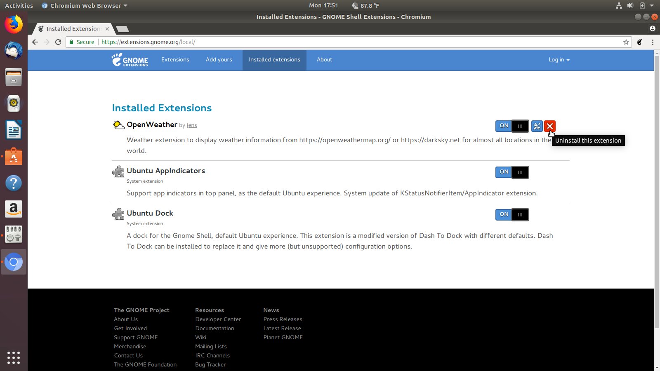The width and height of the screenshot is (660, 371).
Task: Open Chromium Web Browser app menu
Action: click(85, 6)
